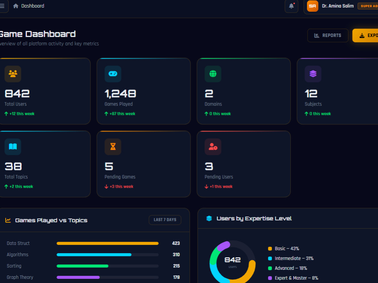Click the Total Topics book icon
The width and height of the screenshot is (378, 283).
click(x=13, y=147)
